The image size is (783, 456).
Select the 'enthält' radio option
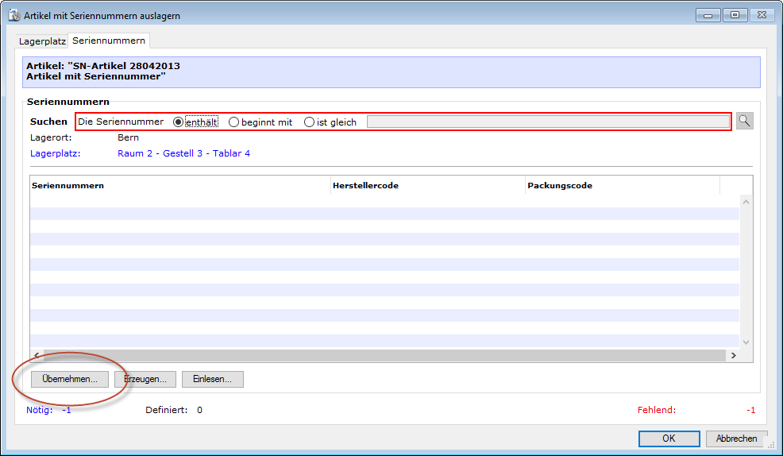(x=178, y=122)
